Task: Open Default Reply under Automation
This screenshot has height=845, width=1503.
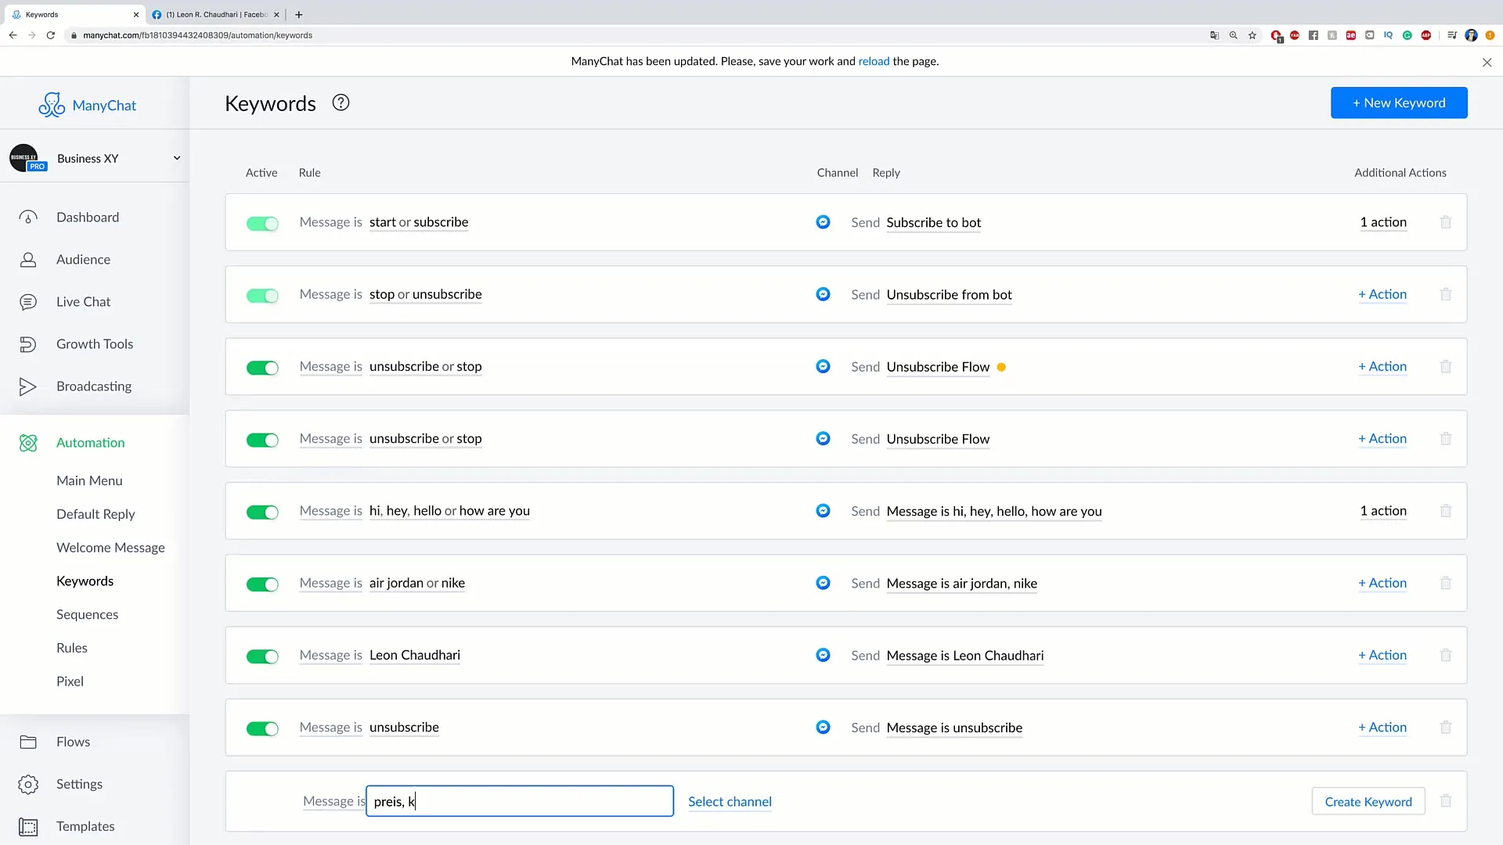Action: pyautogui.click(x=96, y=514)
